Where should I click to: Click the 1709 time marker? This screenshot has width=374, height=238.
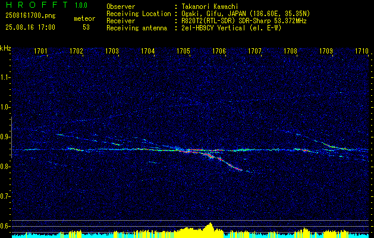(x=326, y=51)
